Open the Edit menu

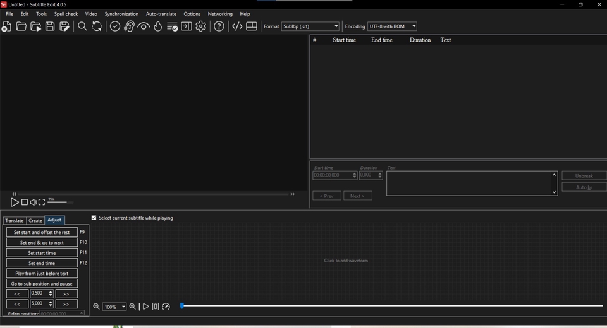[x=25, y=13]
